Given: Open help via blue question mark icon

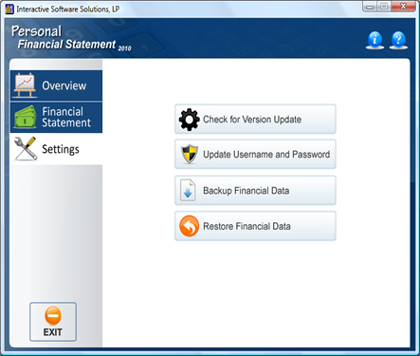Looking at the screenshot, I should pyautogui.click(x=398, y=40).
